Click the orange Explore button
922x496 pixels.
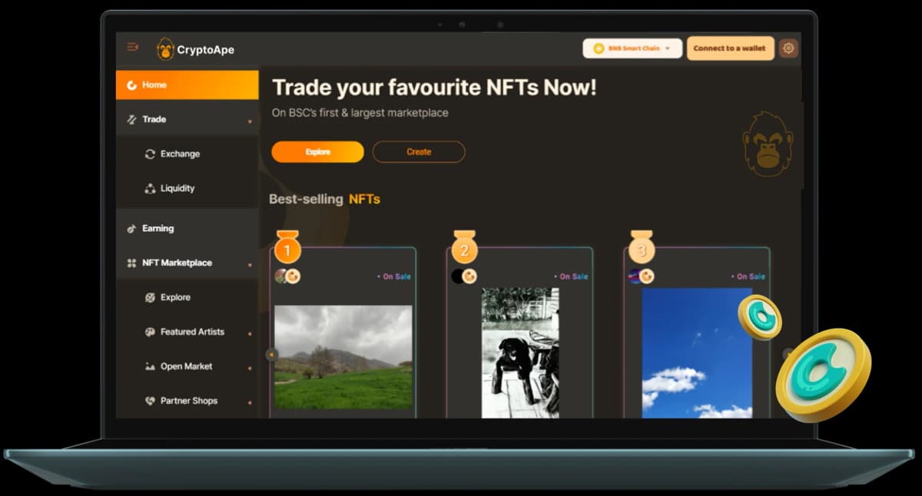coord(317,152)
